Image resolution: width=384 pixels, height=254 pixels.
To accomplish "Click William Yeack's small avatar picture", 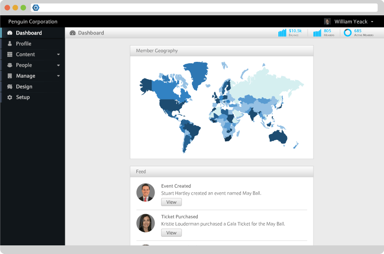I will tap(327, 22).
